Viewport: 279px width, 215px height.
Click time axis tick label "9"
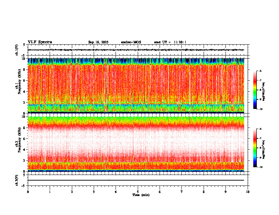coord(225,192)
